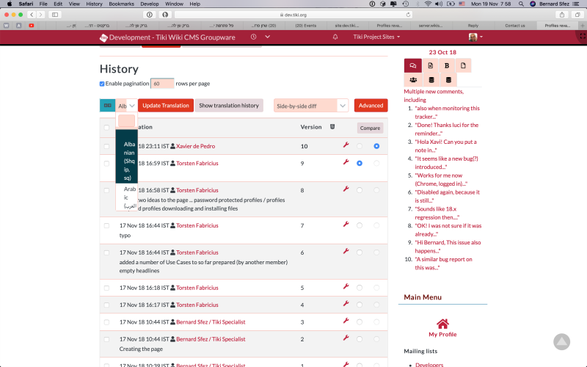Image resolution: width=587 pixels, height=367 pixels.
Task: Click the blank page icon in sidebar
Action: 463,65
